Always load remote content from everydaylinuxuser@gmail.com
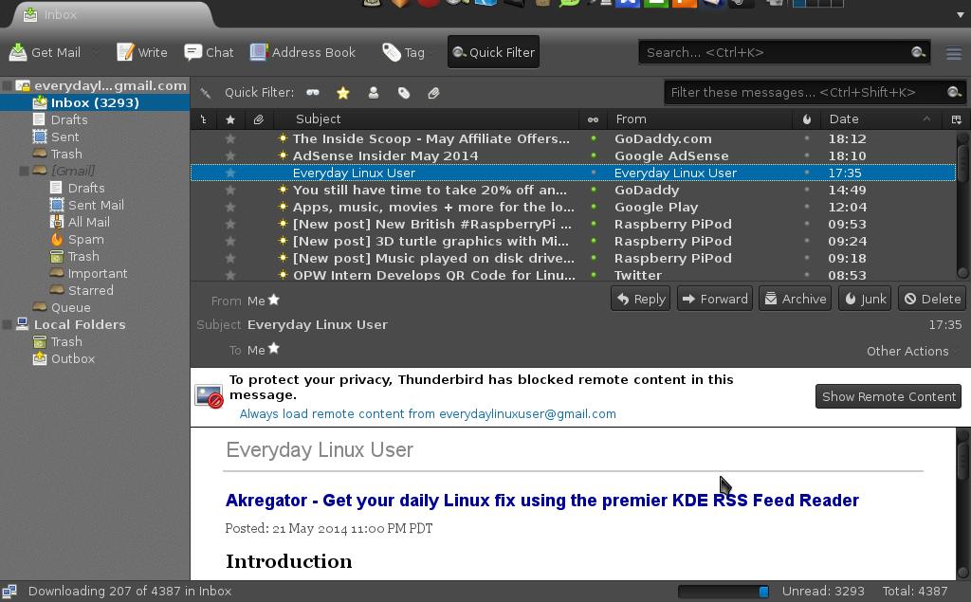The width and height of the screenshot is (971, 602). [x=428, y=413]
